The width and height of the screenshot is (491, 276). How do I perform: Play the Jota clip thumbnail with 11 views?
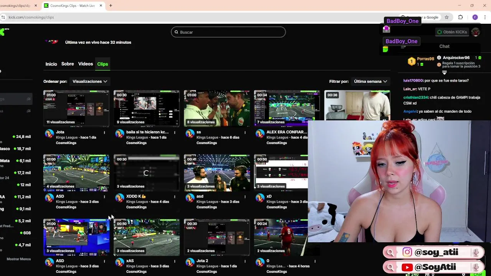pyautogui.click(x=76, y=108)
